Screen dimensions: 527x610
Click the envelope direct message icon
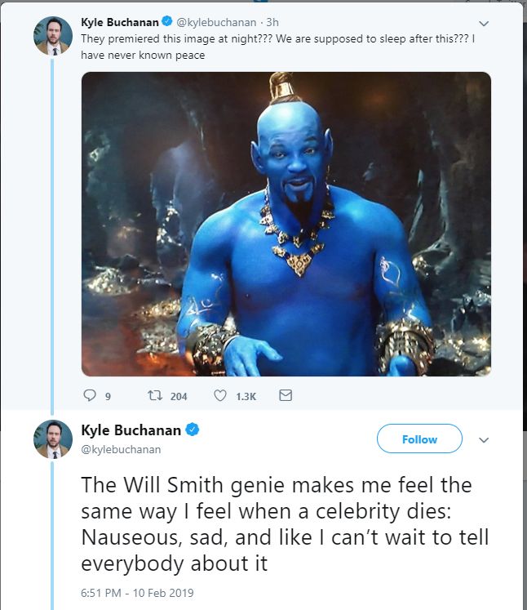coord(285,396)
